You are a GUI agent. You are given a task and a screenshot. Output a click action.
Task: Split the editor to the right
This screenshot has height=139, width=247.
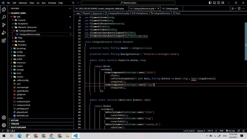click(239, 8)
